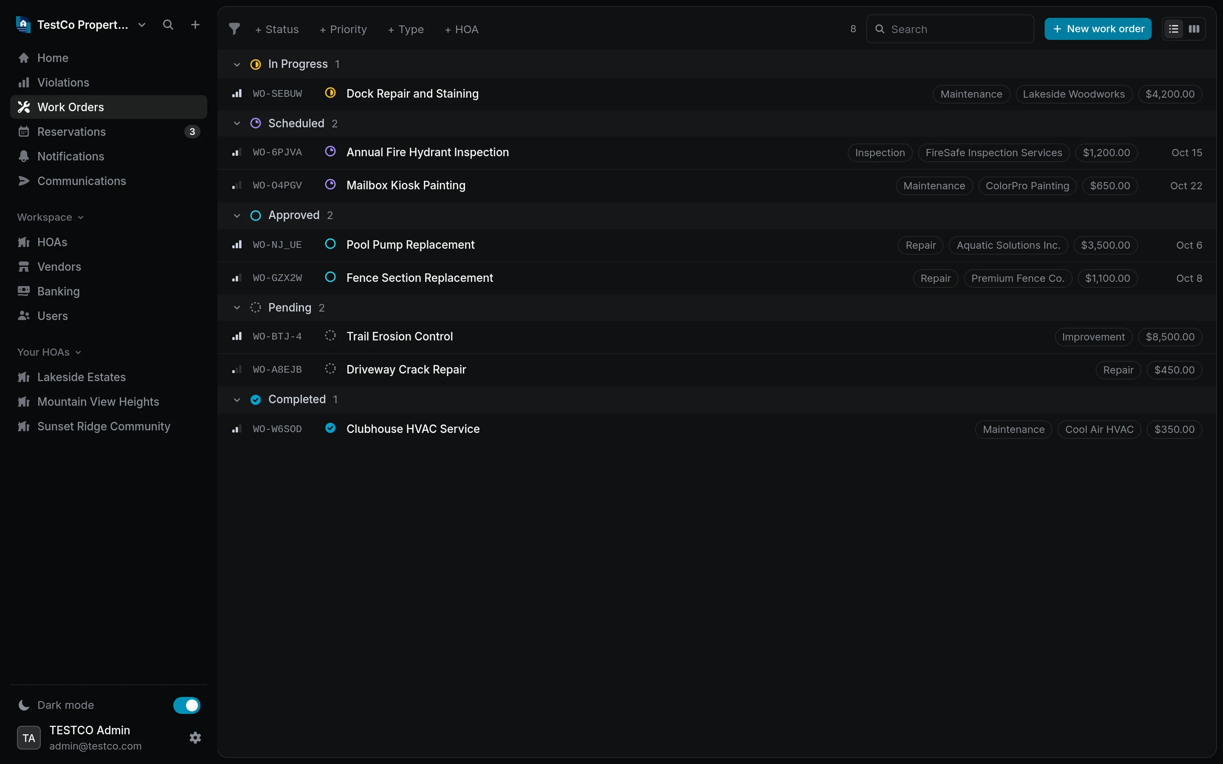The image size is (1223, 764).
Task: Click the Reservations badge showing 3
Action: click(x=192, y=132)
